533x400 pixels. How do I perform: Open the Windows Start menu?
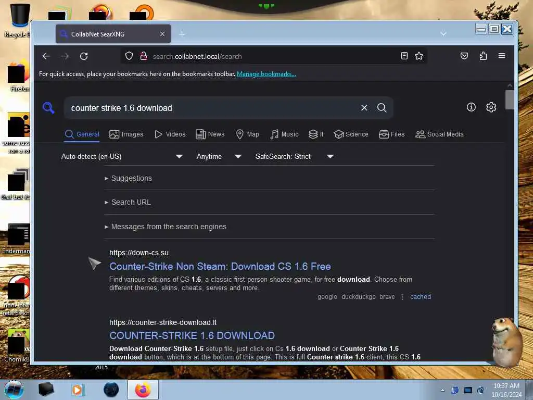[14, 390]
